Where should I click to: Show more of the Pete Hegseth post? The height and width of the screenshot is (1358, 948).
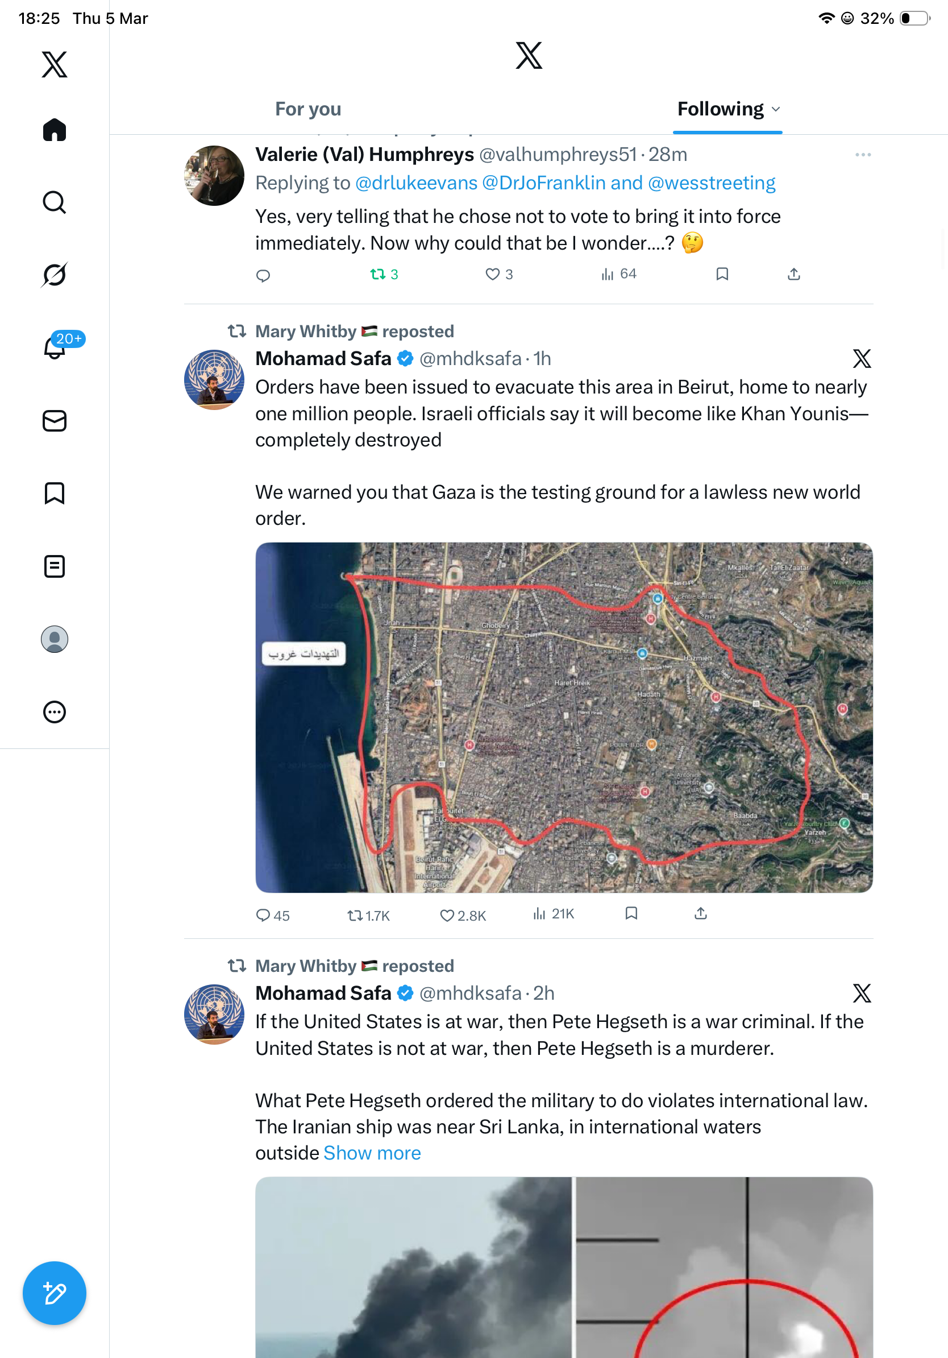tap(372, 1153)
